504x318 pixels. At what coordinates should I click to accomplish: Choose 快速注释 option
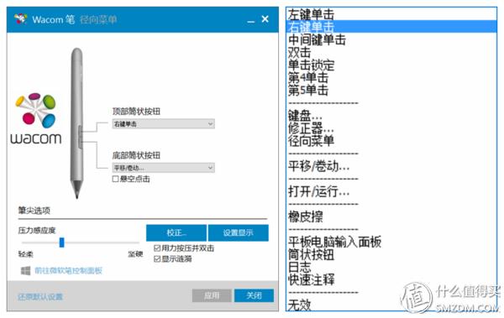[x=311, y=279]
